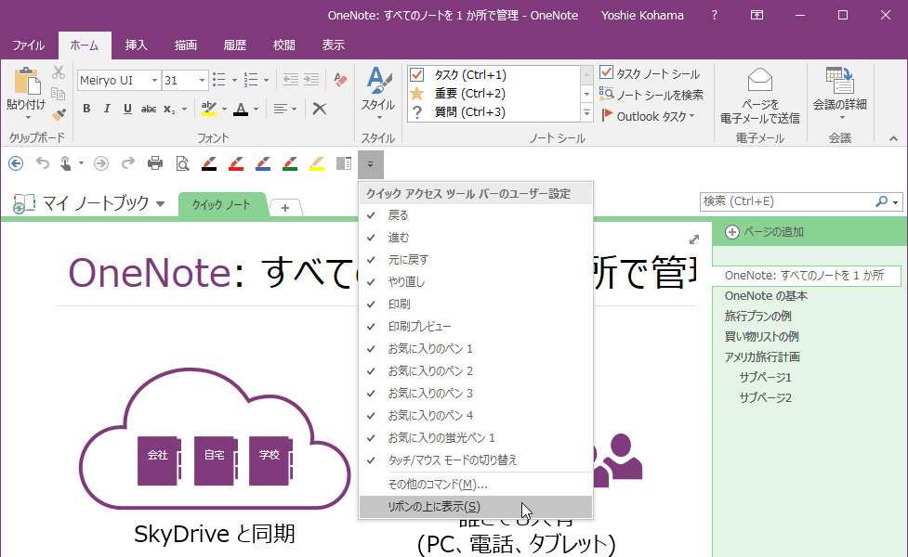This screenshot has width=908, height=557.
Task: Select the black favorite pen
Action: (209, 164)
